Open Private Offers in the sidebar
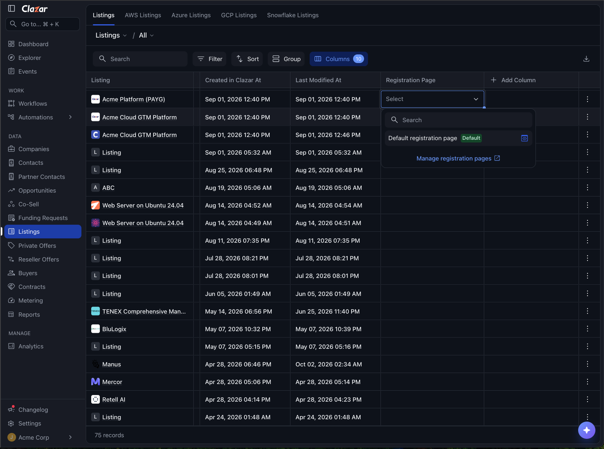Image resolution: width=604 pixels, height=449 pixels. tap(43, 245)
